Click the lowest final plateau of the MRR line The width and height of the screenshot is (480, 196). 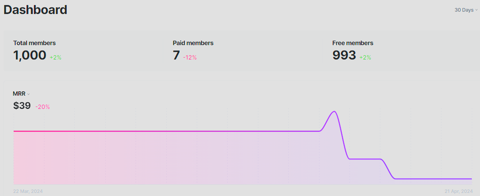432,179
